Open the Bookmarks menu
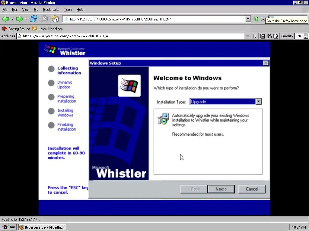Viewport: 309px width, 231px height. [x=51, y=10]
